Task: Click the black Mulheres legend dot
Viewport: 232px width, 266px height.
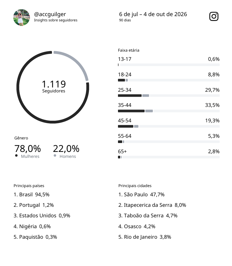Action: [x=16, y=156]
